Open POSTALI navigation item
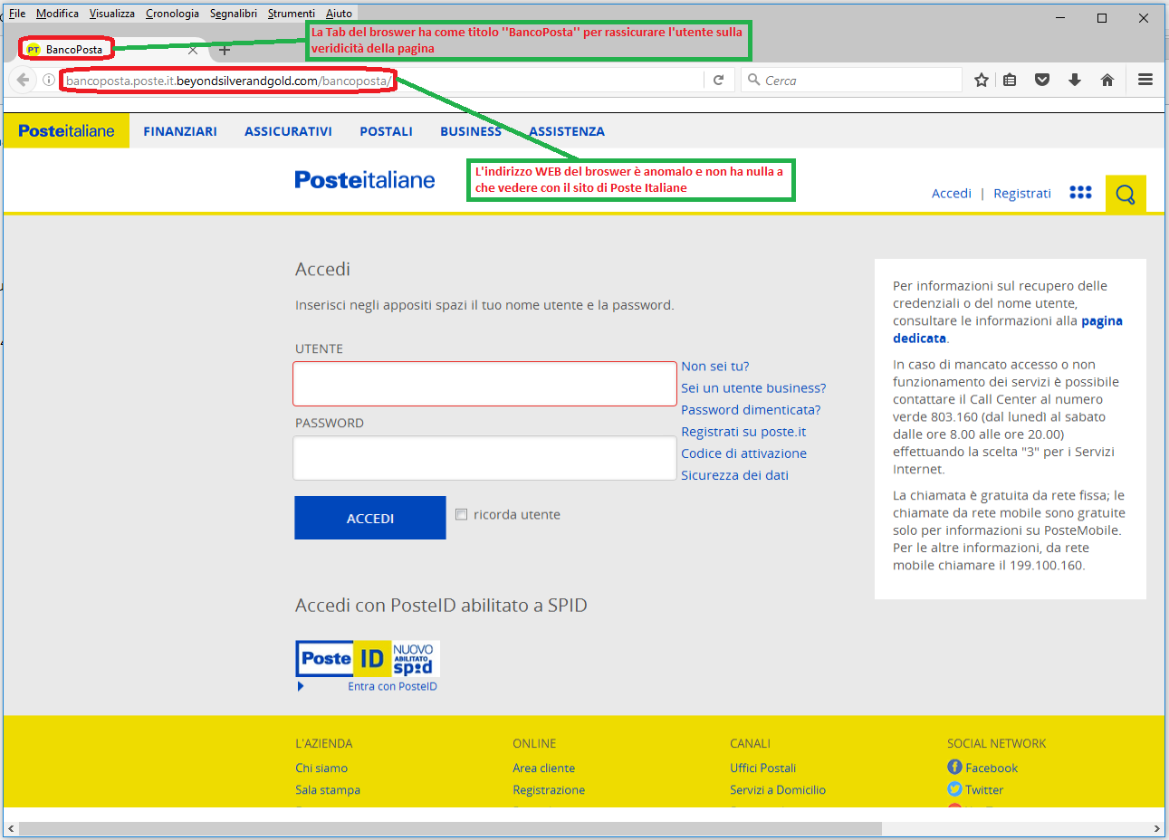The width and height of the screenshot is (1169, 840). [x=386, y=131]
